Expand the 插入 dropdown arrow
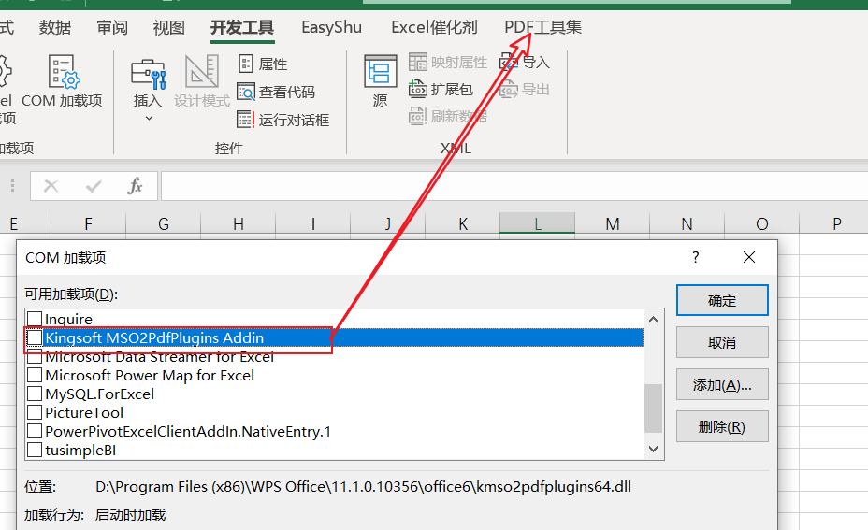 149,119
